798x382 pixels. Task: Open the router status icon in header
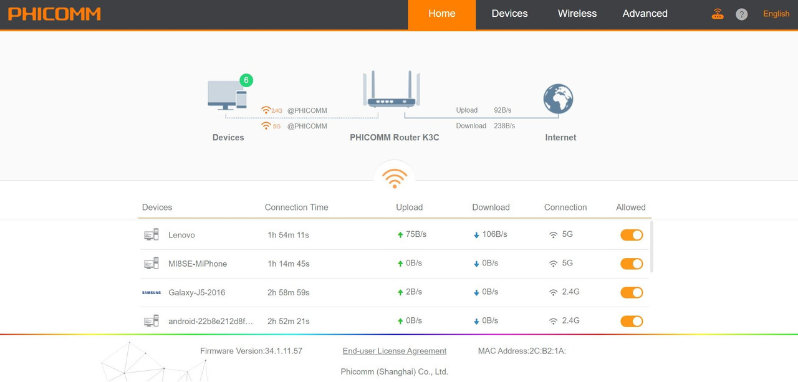[718, 14]
